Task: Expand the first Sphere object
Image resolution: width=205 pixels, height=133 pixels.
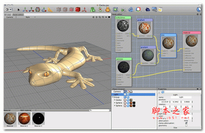Action: (115, 103)
